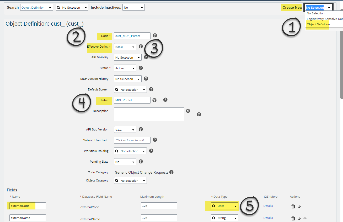
Task: Delete the externalName field row
Action: [293, 218]
